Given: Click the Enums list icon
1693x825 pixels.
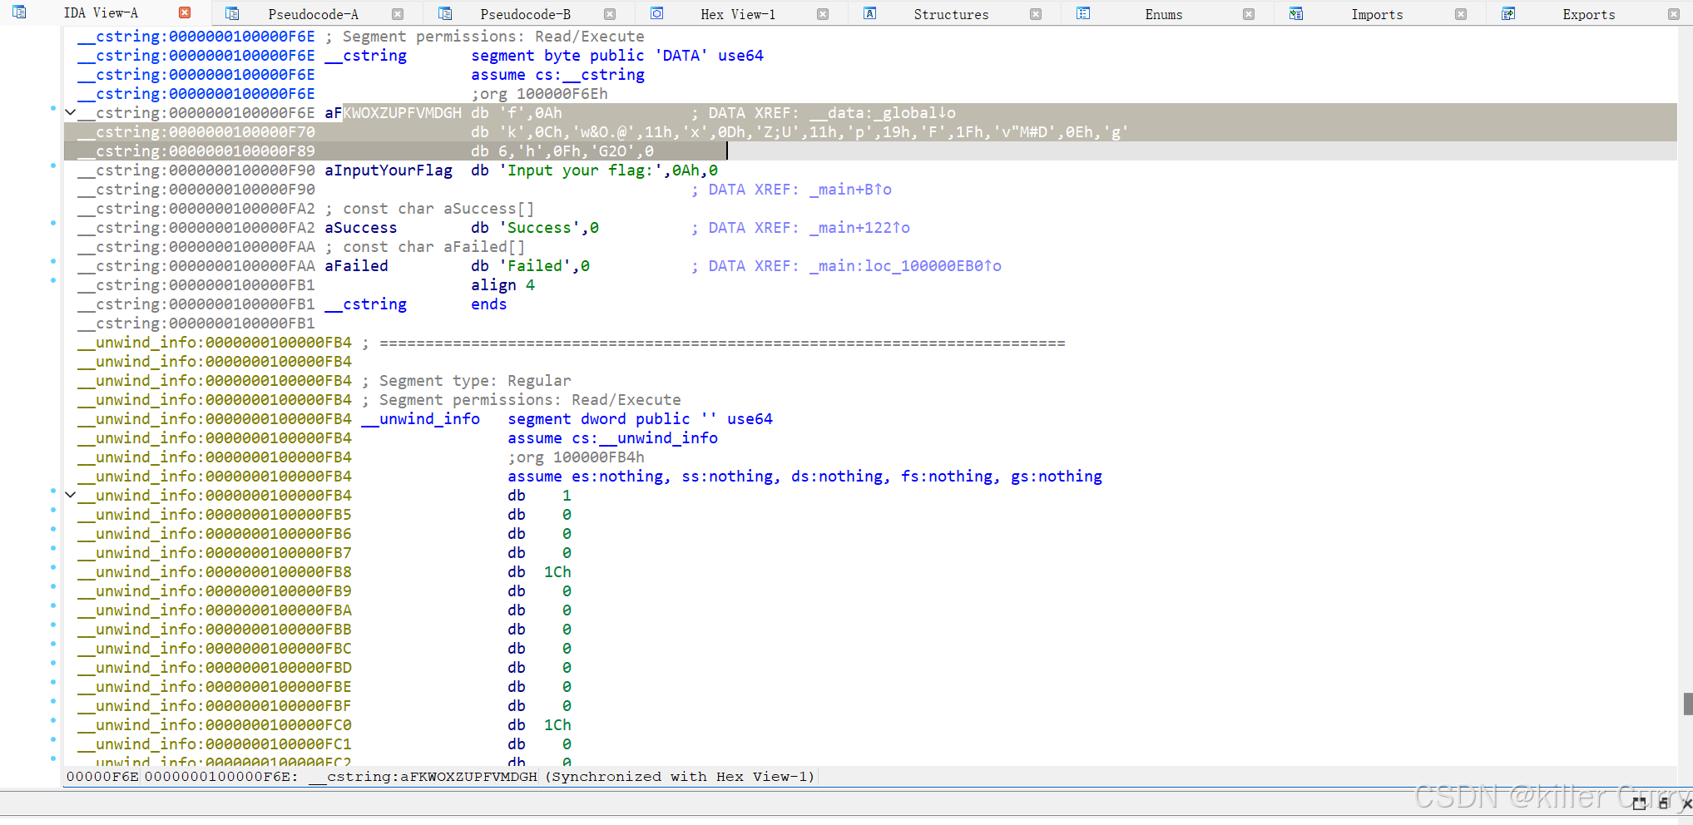Looking at the screenshot, I should [x=1082, y=13].
